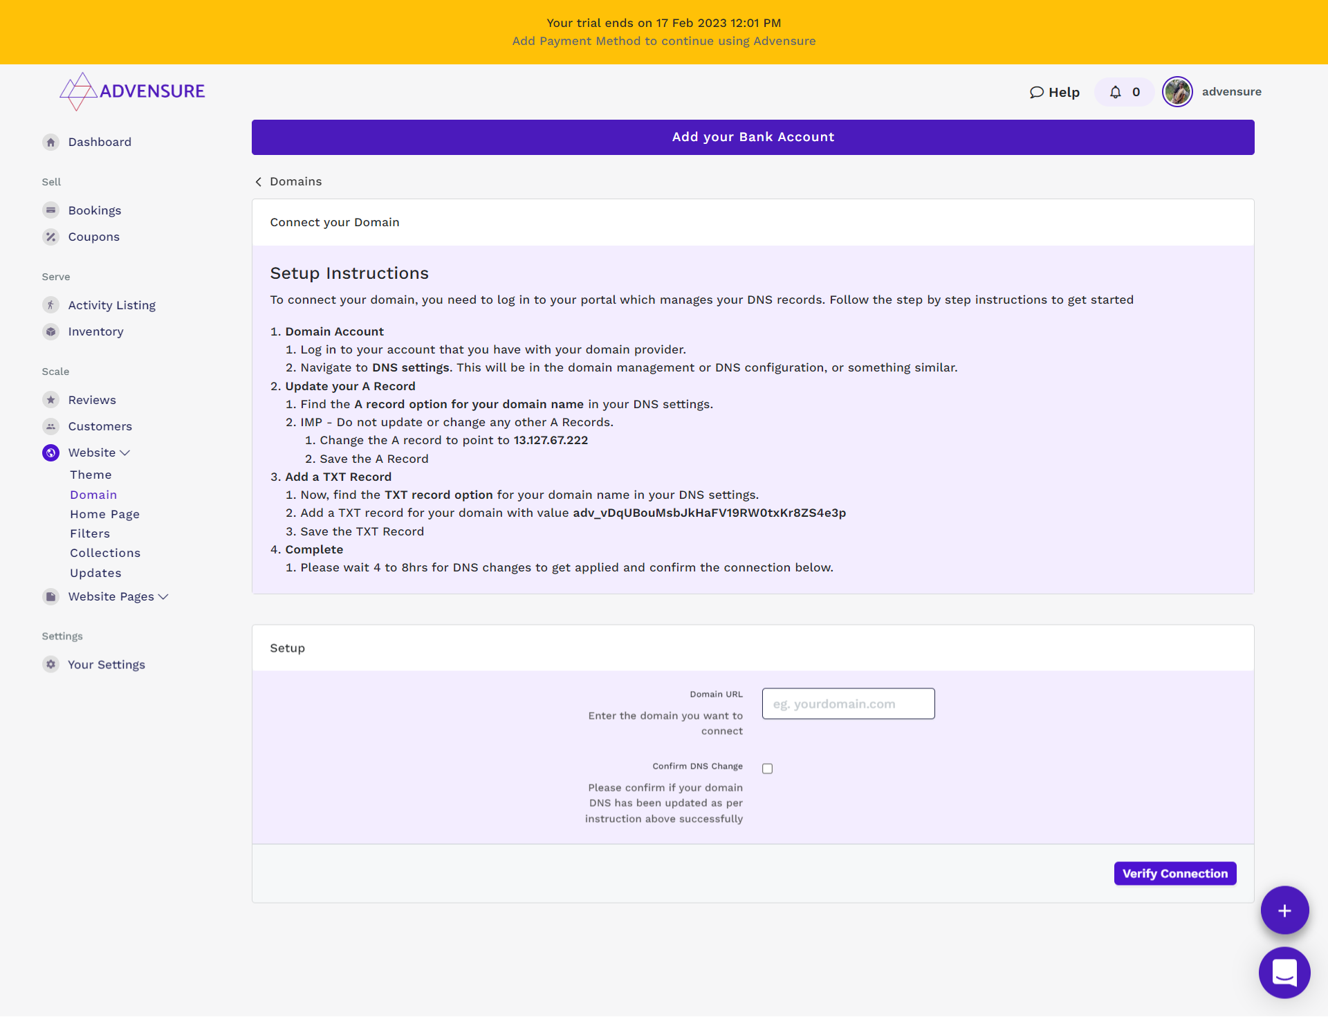The height and width of the screenshot is (1017, 1328).
Task: Open notifications bell icon
Action: (1115, 92)
